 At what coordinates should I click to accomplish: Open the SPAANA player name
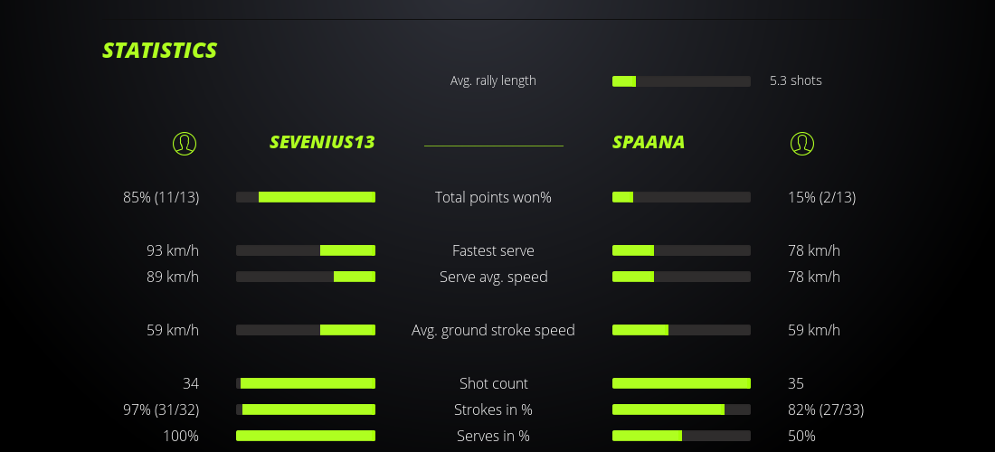coord(649,142)
